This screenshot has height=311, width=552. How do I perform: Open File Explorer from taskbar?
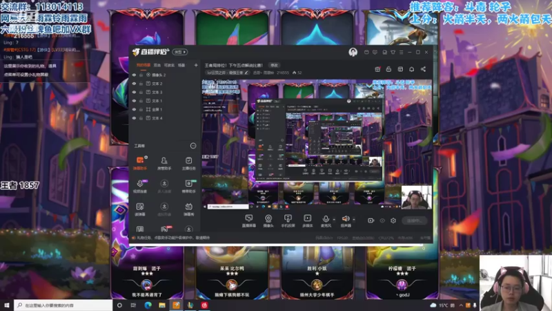click(x=162, y=305)
